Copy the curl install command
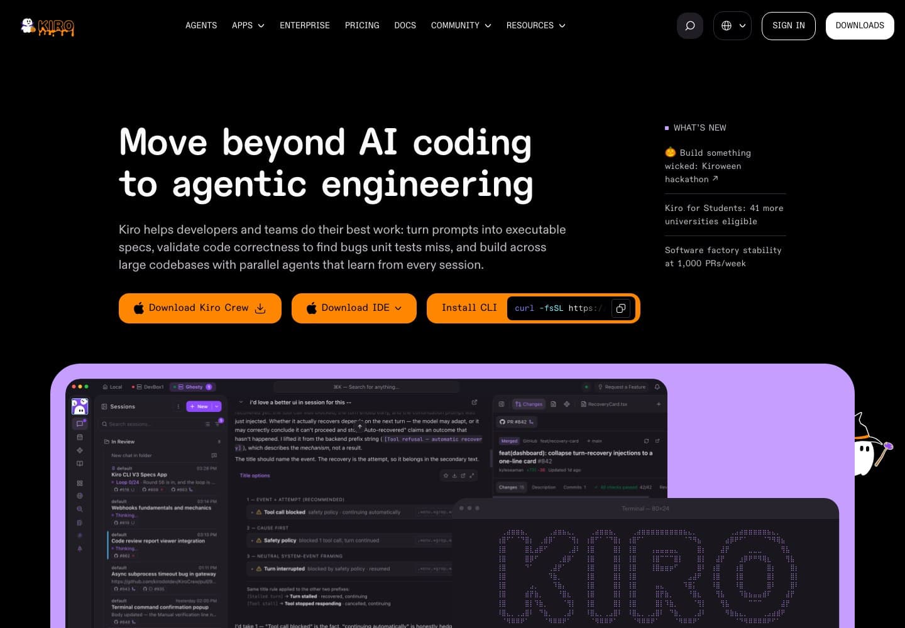This screenshot has height=628, width=905. 620,308
